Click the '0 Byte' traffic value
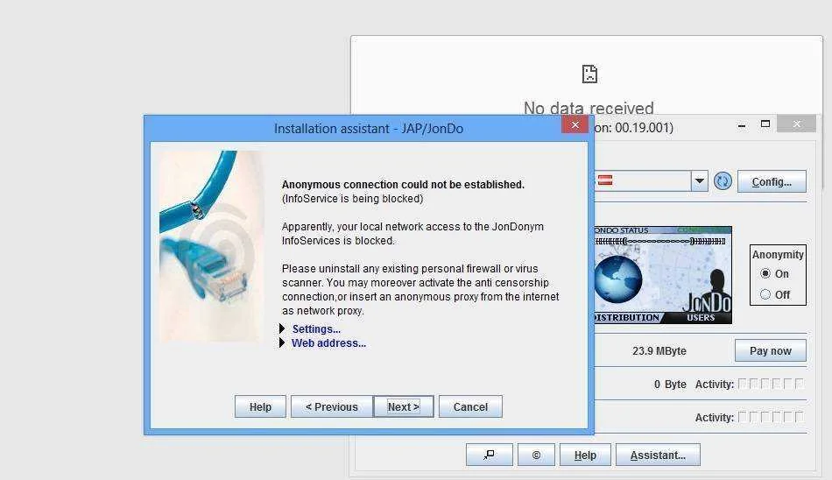This screenshot has width=832, height=480. 670,384
